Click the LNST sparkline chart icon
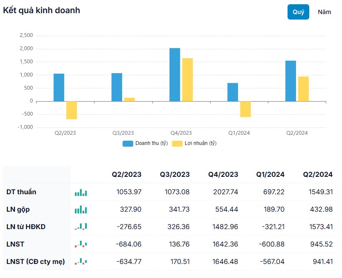 tap(81, 244)
